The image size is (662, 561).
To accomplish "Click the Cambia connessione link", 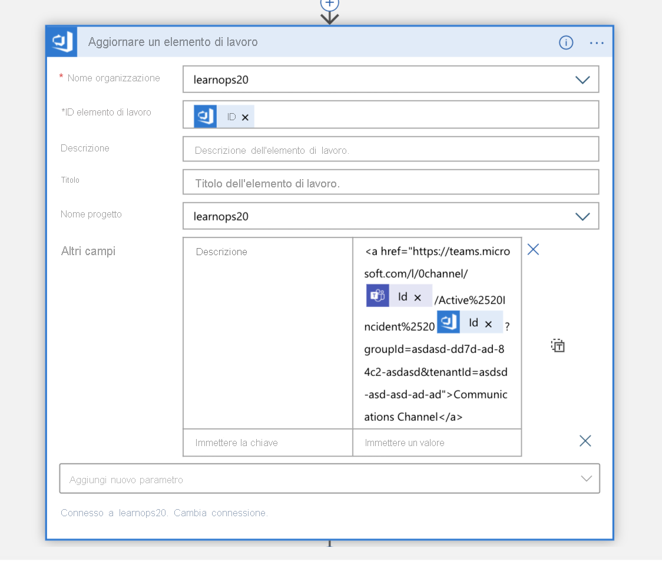I will click(x=221, y=513).
